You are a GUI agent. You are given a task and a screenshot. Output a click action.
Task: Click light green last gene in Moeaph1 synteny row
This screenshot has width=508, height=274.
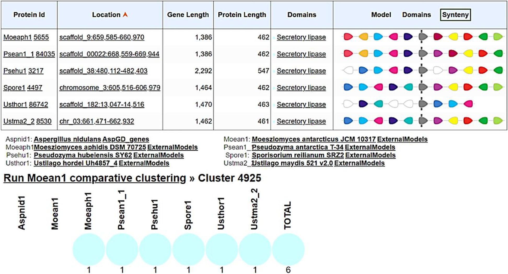coord(498,37)
